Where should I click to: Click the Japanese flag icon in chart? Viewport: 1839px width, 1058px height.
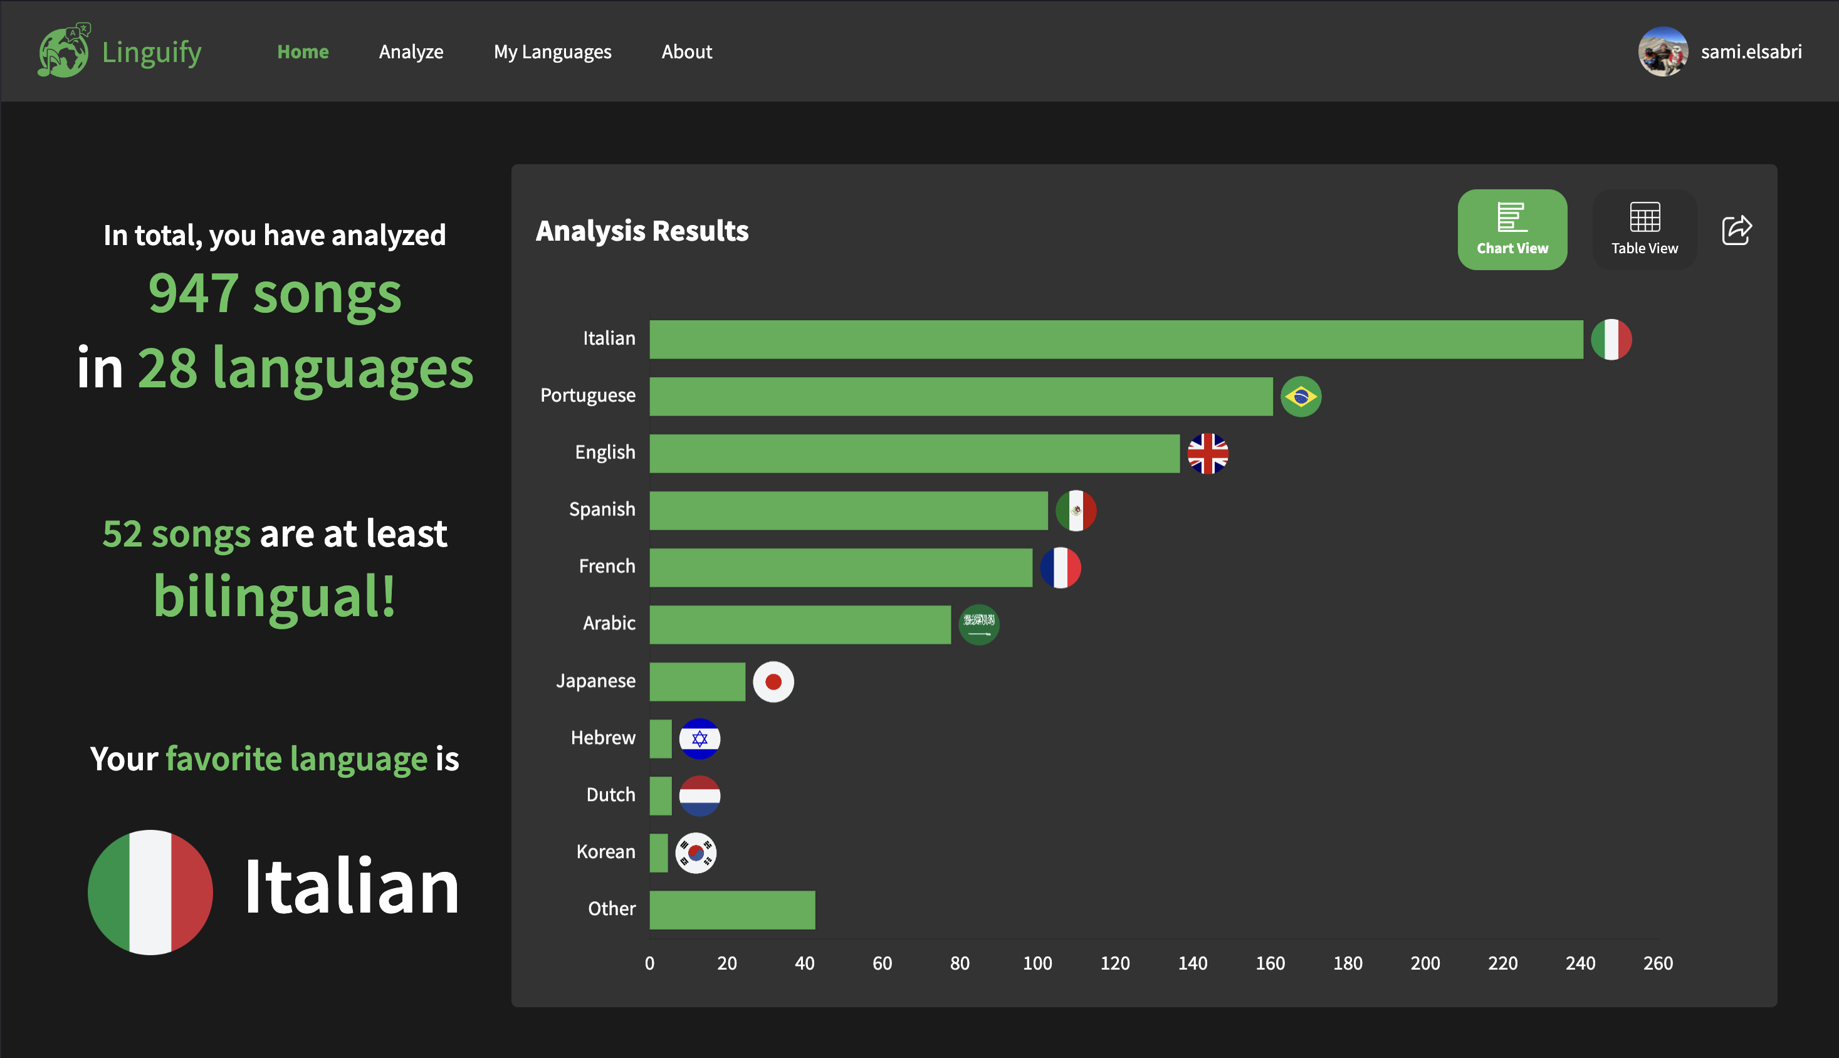(x=773, y=681)
